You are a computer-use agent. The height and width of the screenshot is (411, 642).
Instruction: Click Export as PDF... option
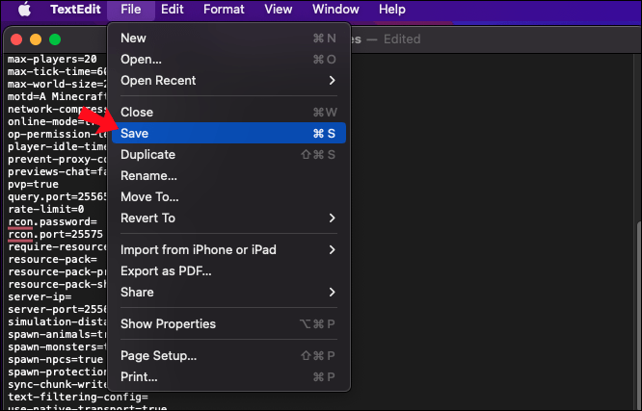pos(166,271)
